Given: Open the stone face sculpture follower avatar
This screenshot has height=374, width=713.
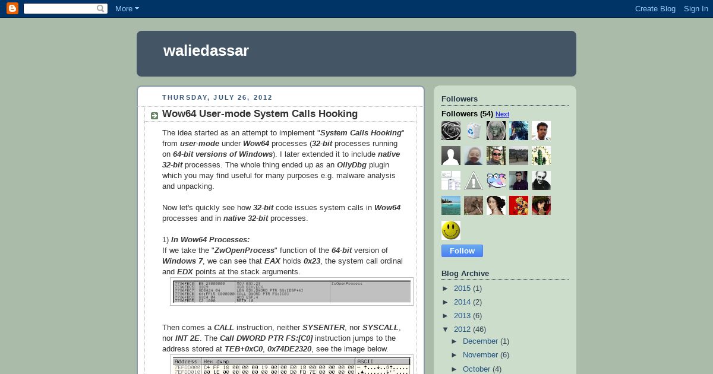Looking at the screenshot, I should (x=496, y=131).
